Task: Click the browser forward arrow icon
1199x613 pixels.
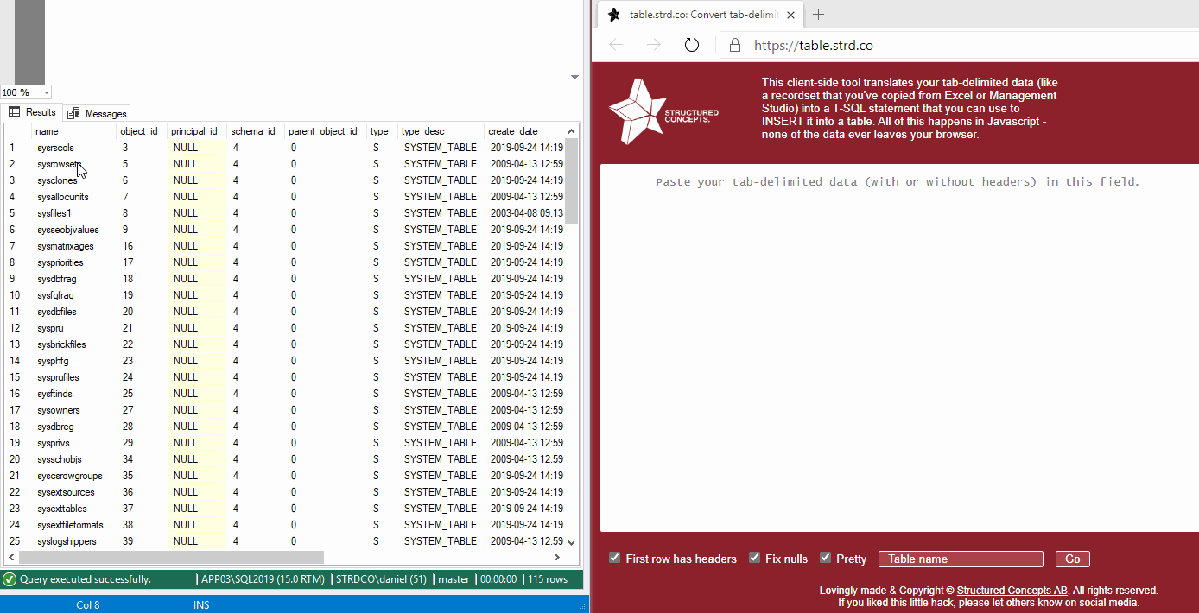Action: tap(652, 44)
